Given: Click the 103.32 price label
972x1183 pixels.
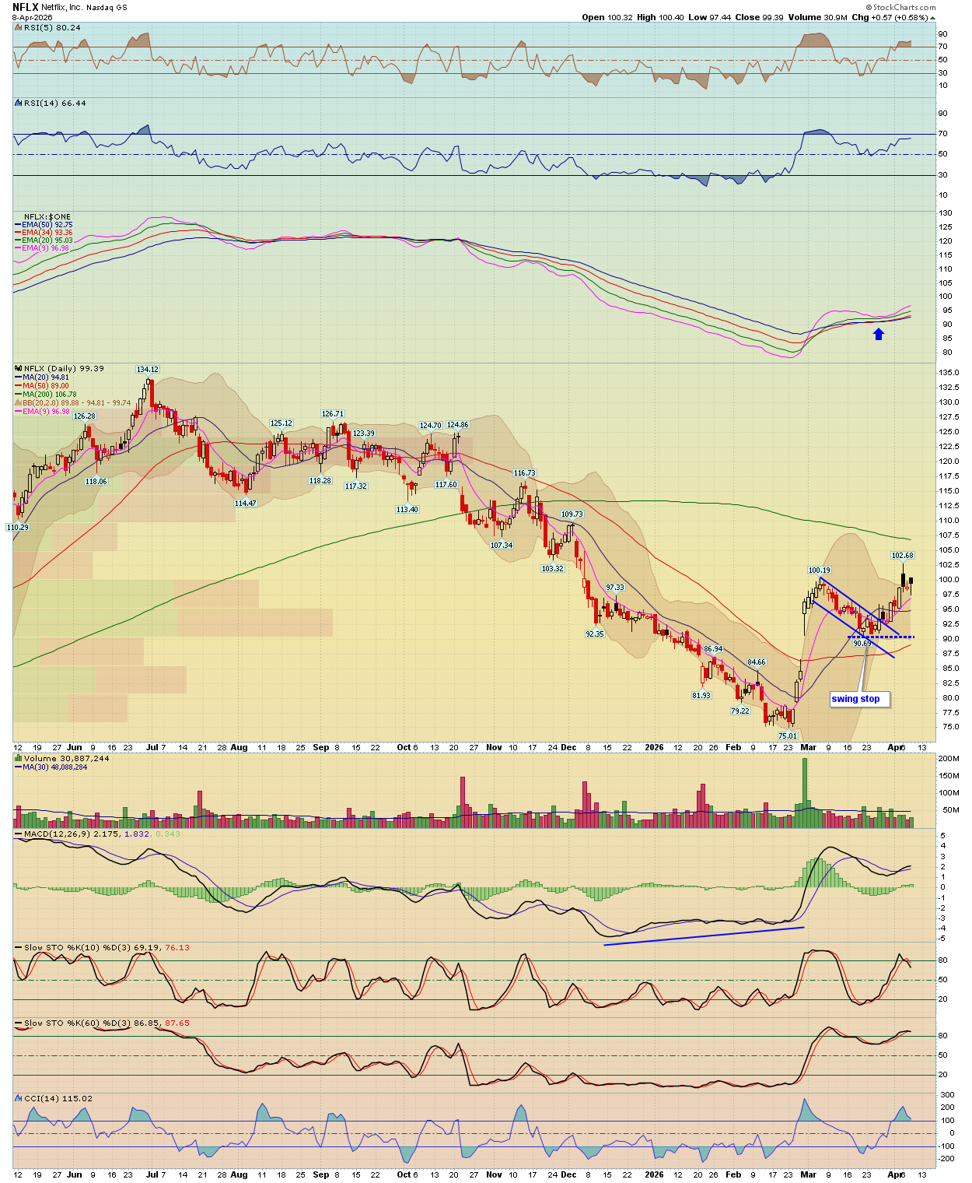Looking at the screenshot, I should pos(553,568).
